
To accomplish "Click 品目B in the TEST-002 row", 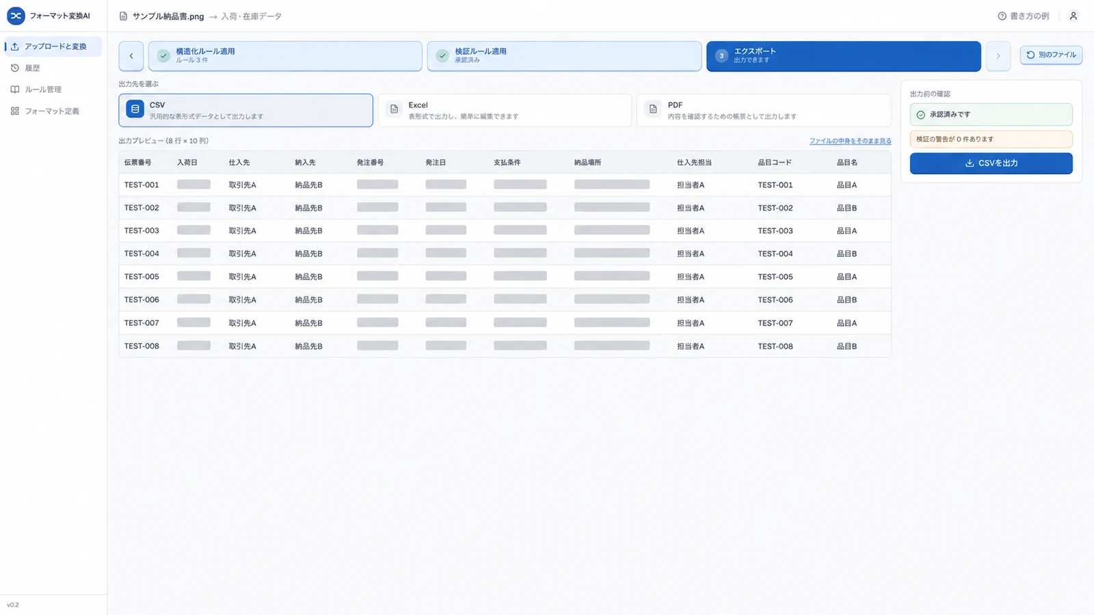I will 846,208.
